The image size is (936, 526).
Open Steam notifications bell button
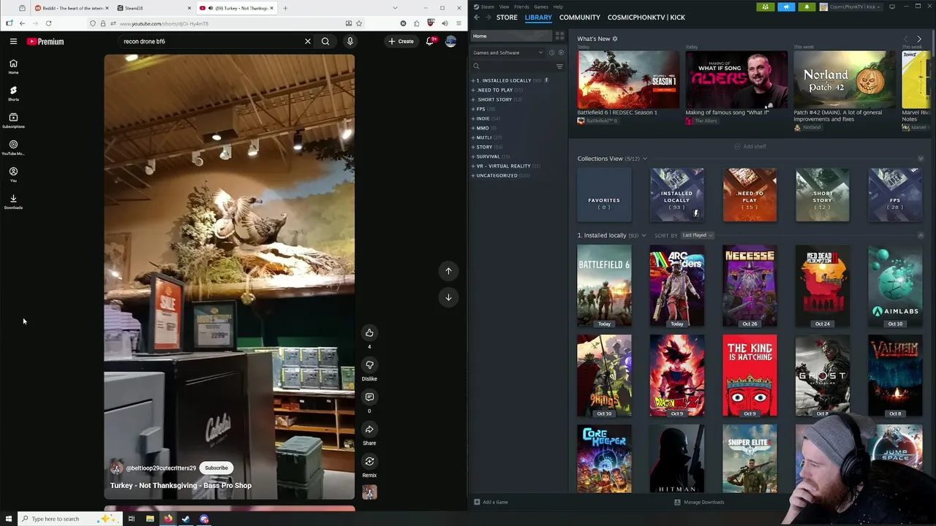click(807, 7)
